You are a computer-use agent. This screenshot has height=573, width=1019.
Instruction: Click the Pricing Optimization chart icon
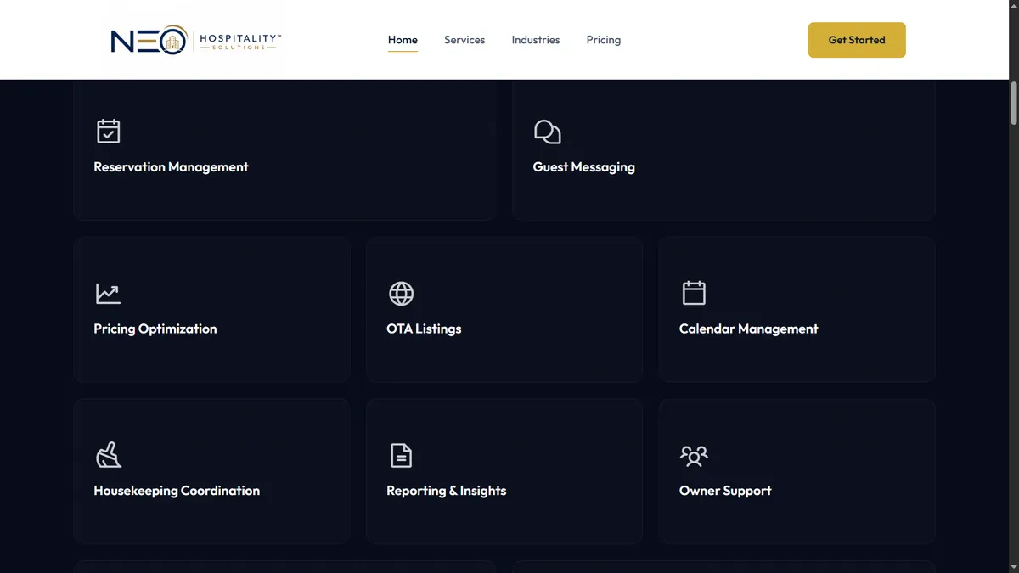pyautogui.click(x=109, y=294)
